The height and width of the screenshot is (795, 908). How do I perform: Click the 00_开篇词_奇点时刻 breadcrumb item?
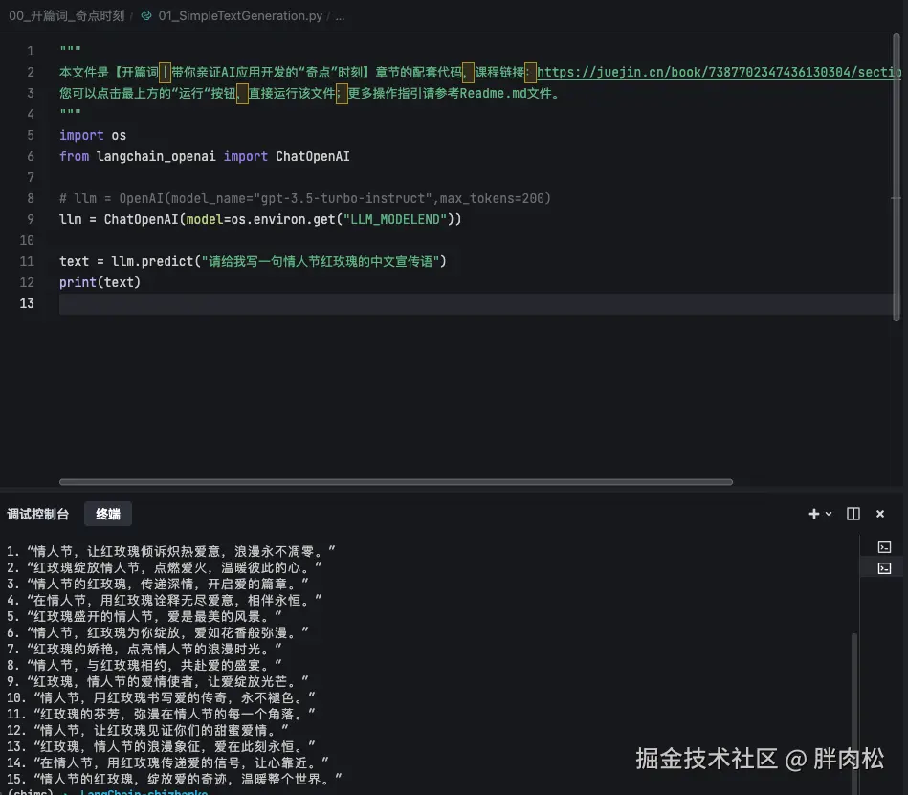point(67,15)
